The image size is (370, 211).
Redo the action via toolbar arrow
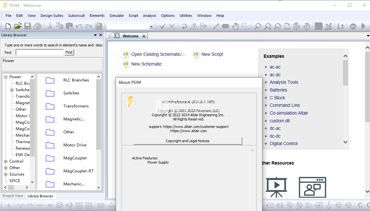(x=89, y=26)
